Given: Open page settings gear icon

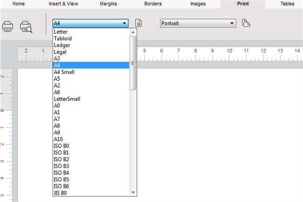Looking at the screenshot, I should click(138, 23).
